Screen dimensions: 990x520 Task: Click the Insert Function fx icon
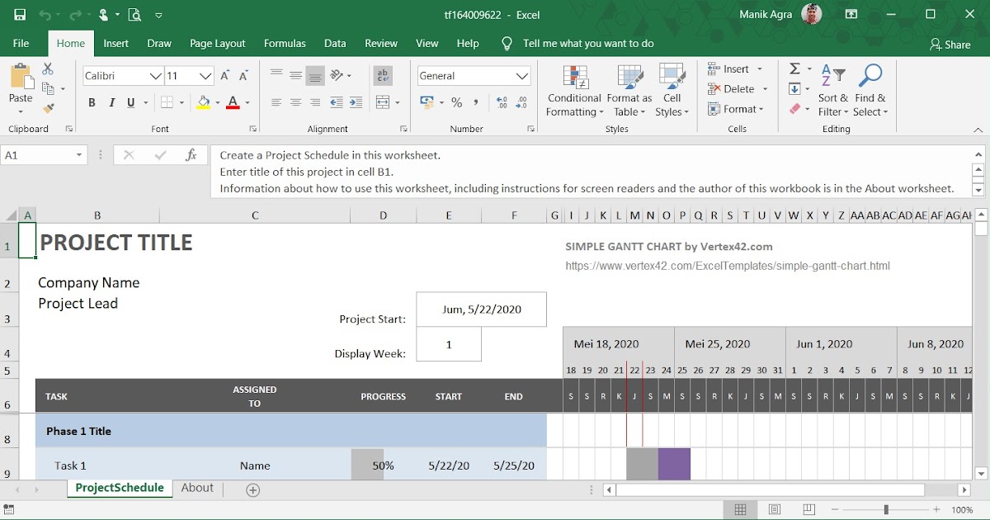(x=191, y=155)
